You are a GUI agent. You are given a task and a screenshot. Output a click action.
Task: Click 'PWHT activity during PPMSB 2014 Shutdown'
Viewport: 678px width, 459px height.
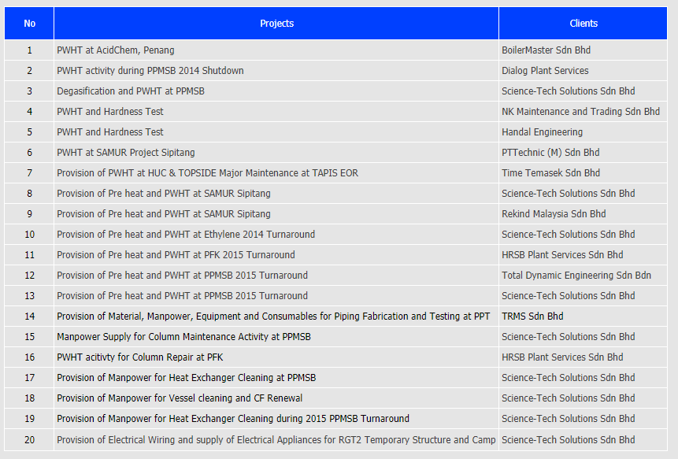pos(150,71)
